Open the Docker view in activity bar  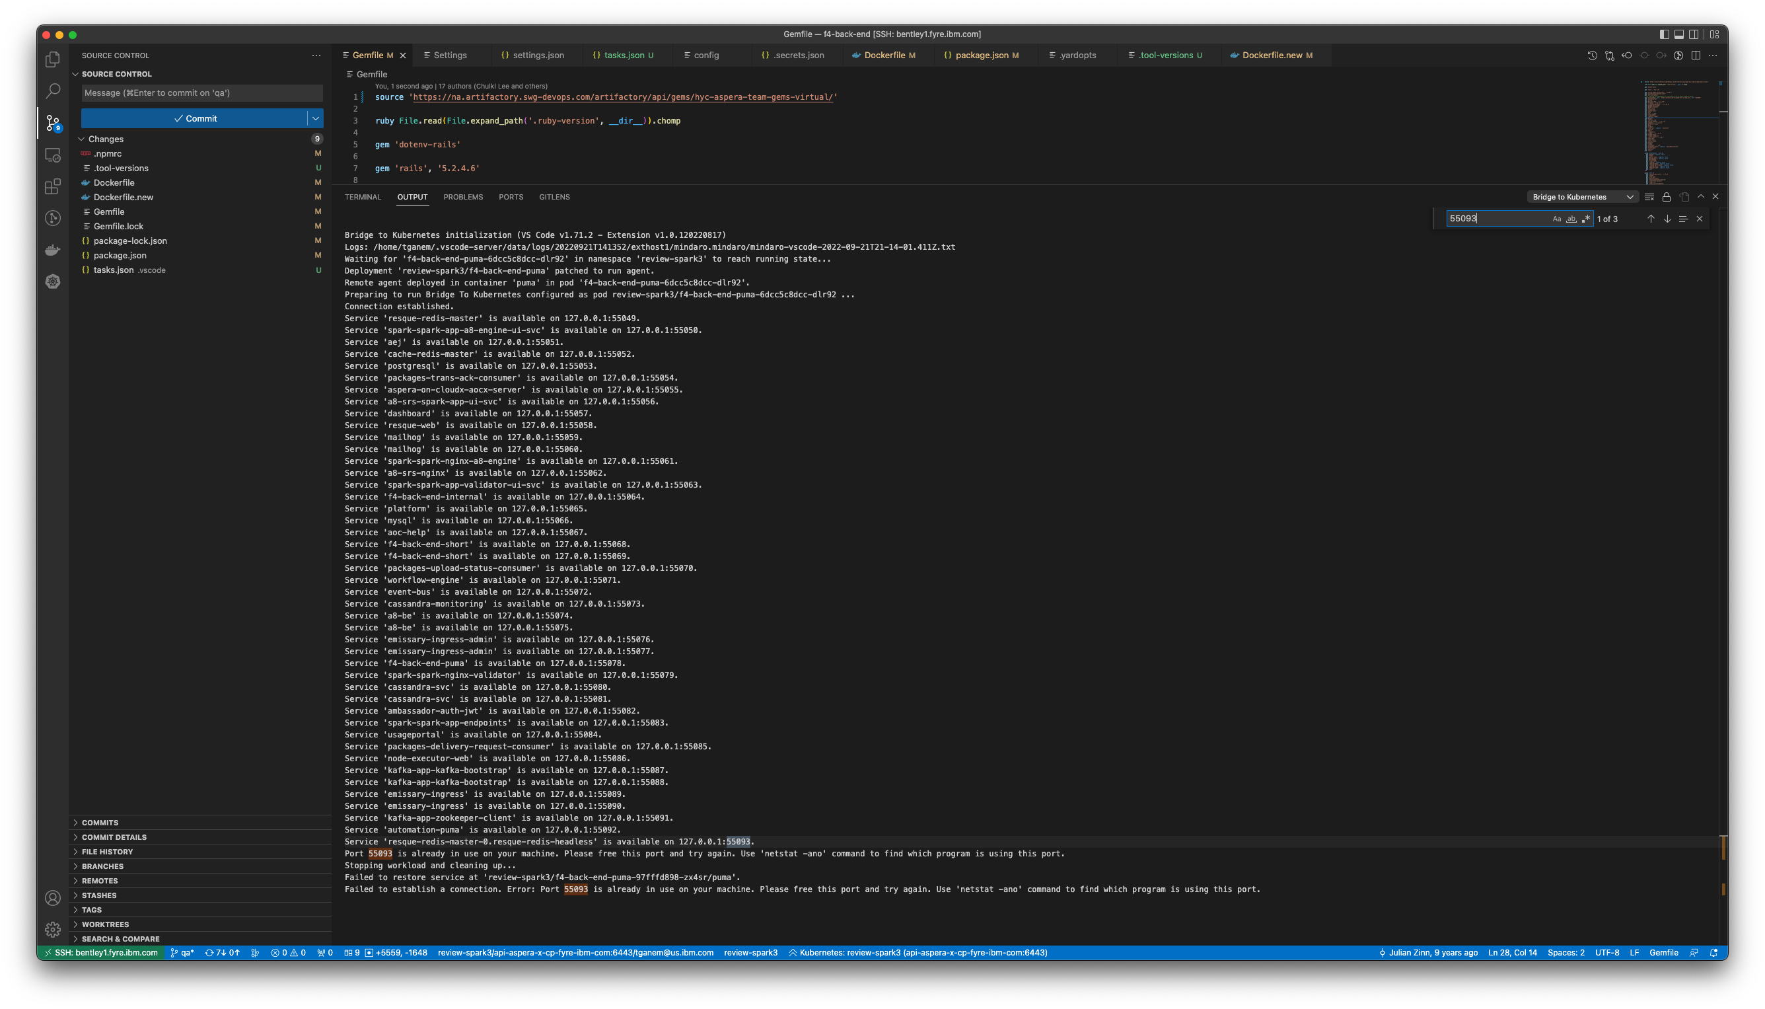click(53, 250)
